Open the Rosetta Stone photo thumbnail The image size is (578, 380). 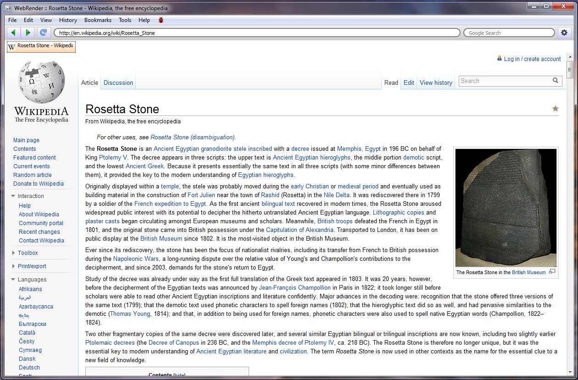click(506, 208)
